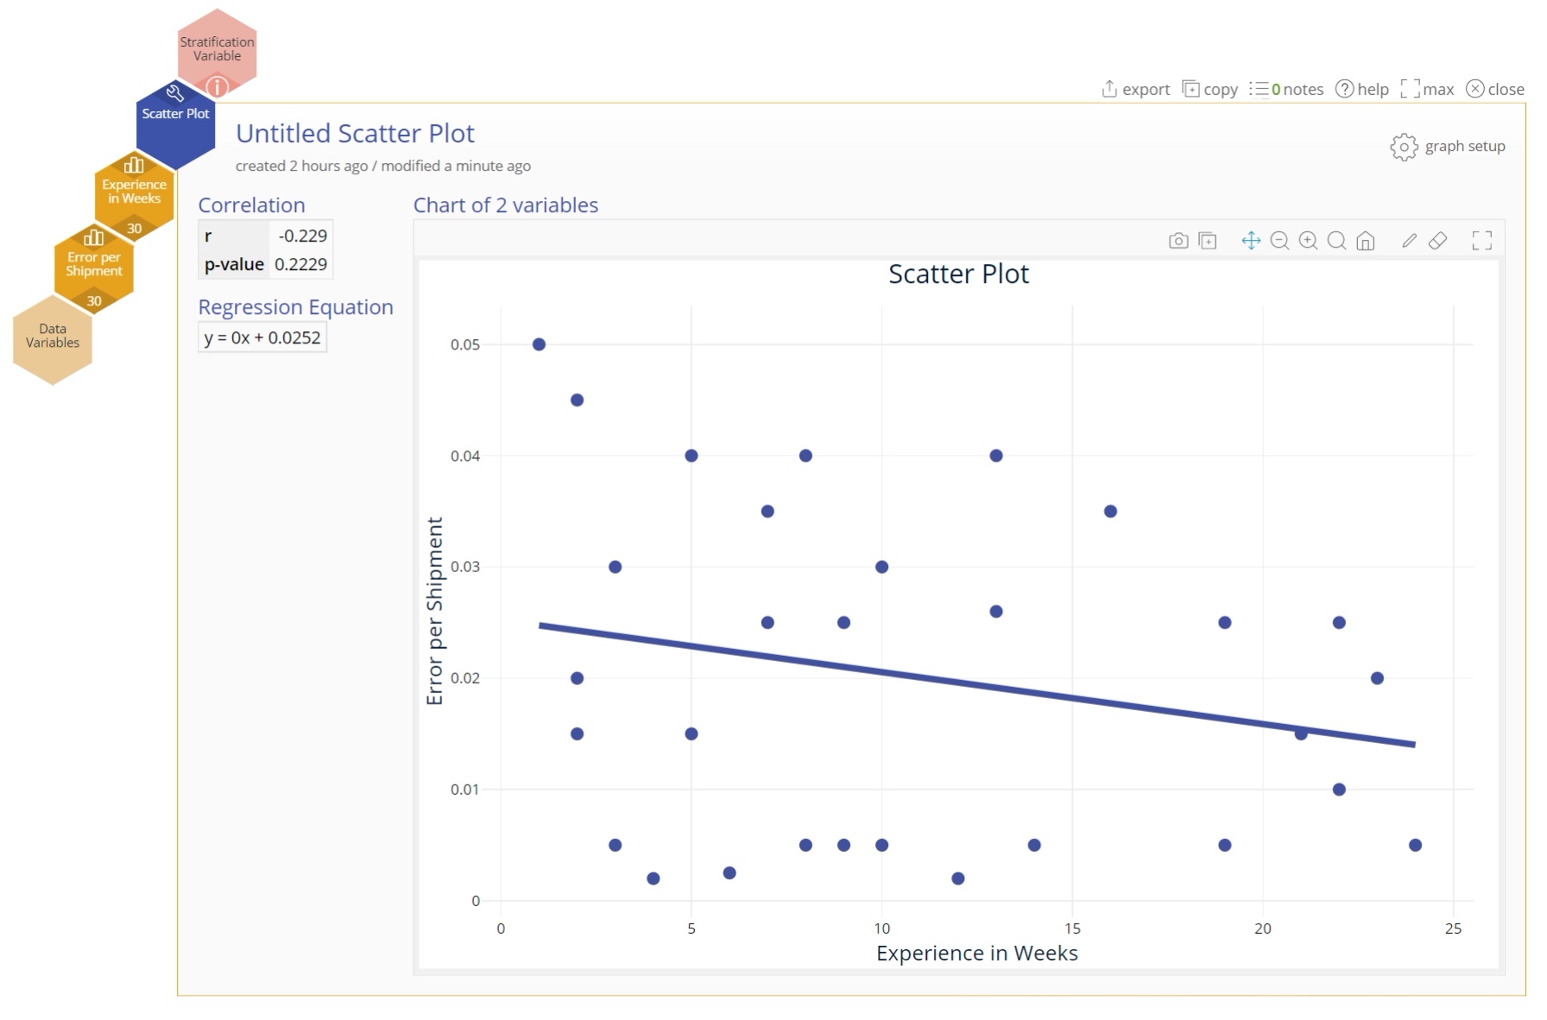The width and height of the screenshot is (1547, 1020).
Task: Zoom out using the minus magnifier icon
Action: tap(1280, 241)
